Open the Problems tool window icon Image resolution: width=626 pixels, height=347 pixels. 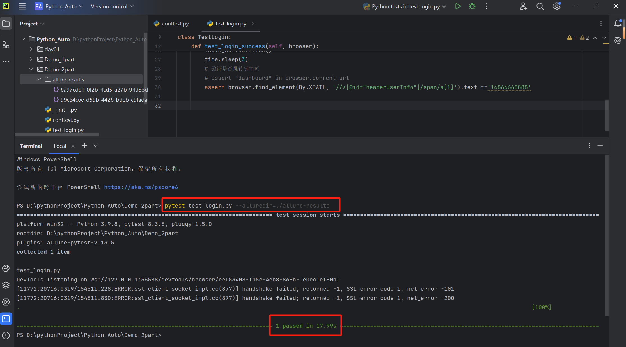point(6,336)
